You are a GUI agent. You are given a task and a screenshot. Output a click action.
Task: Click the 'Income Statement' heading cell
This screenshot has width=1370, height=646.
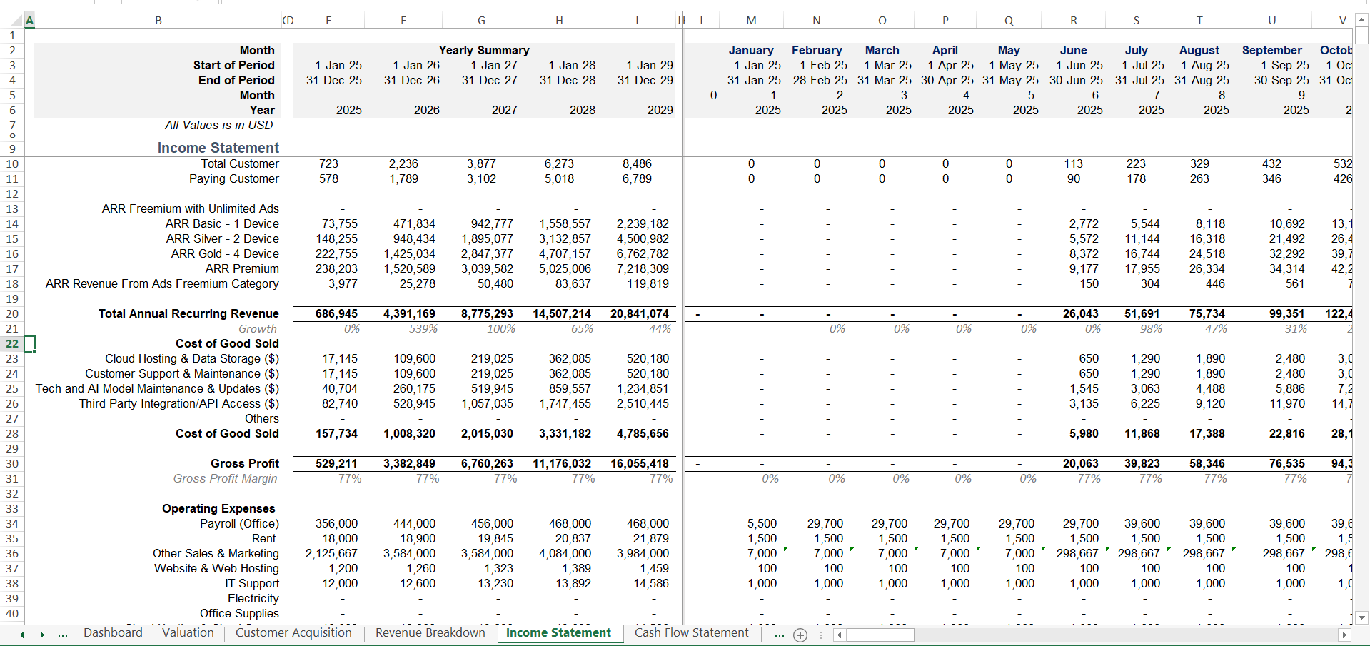(218, 148)
